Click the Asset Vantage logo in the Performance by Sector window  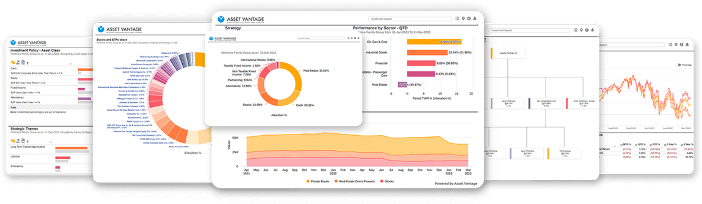pyautogui.click(x=241, y=19)
